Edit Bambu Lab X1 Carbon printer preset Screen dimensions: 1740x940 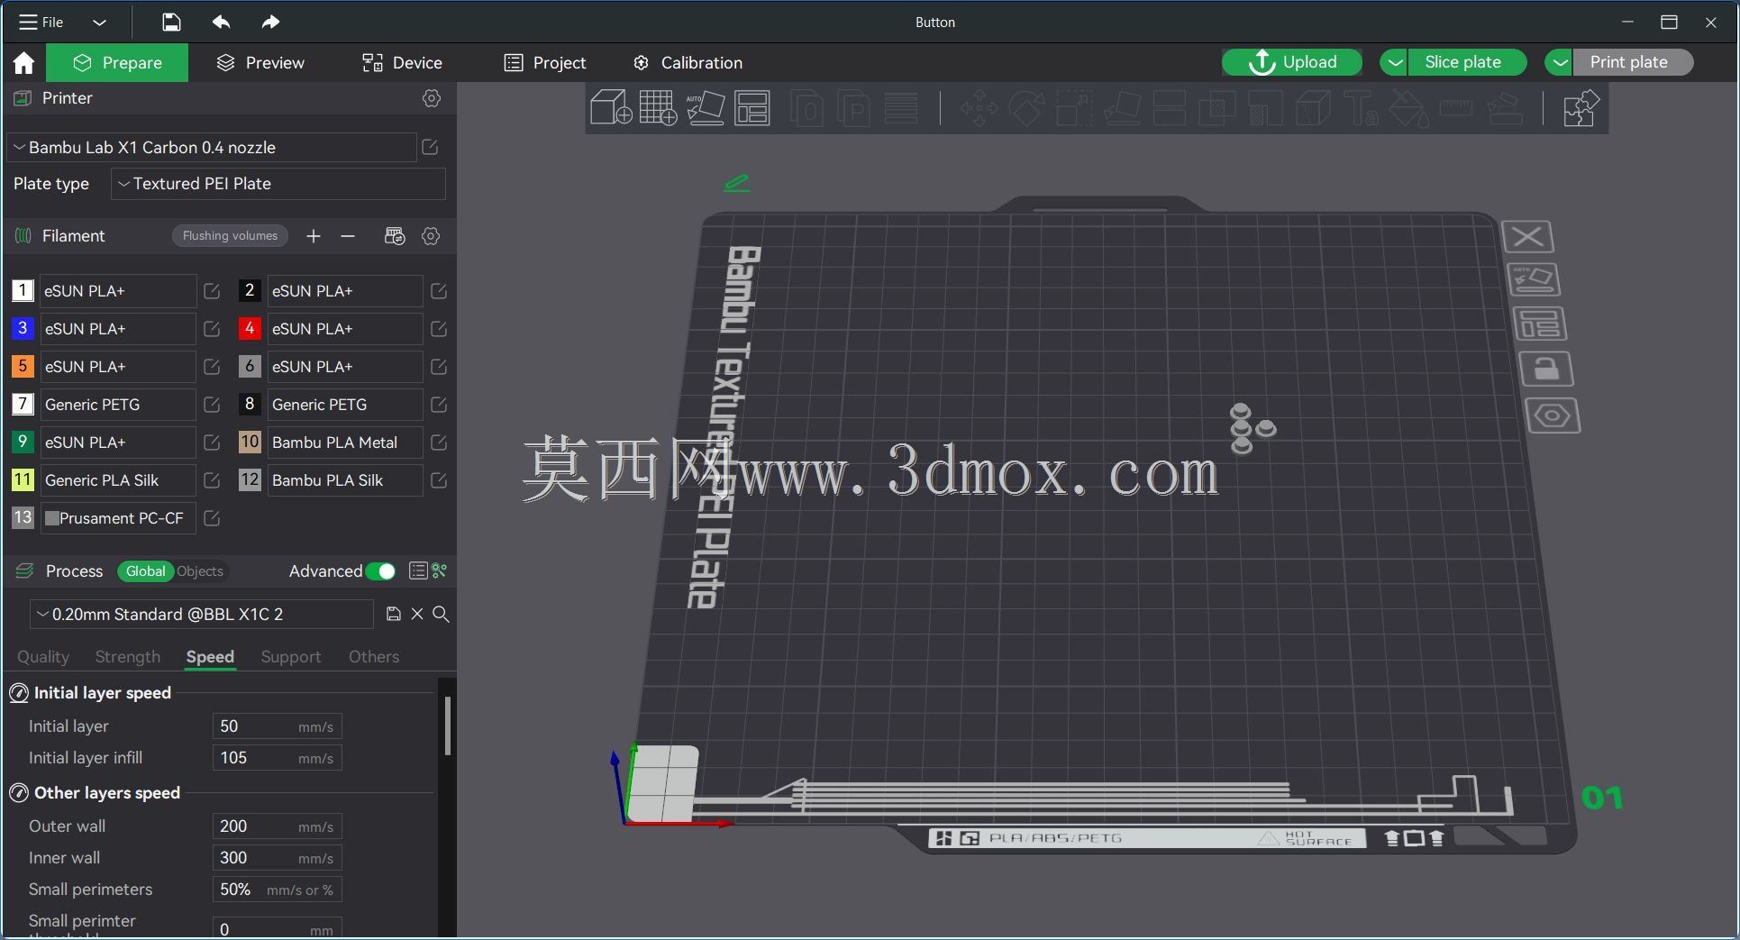430,147
